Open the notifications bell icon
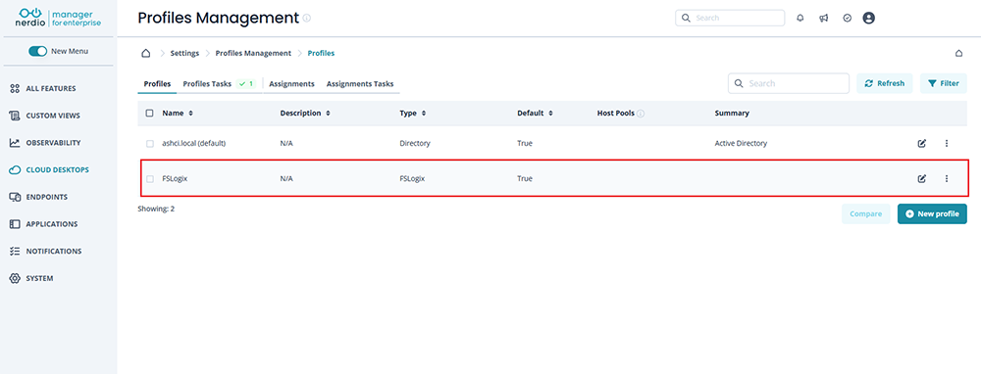The height and width of the screenshot is (374, 981). [x=800, y=18]
